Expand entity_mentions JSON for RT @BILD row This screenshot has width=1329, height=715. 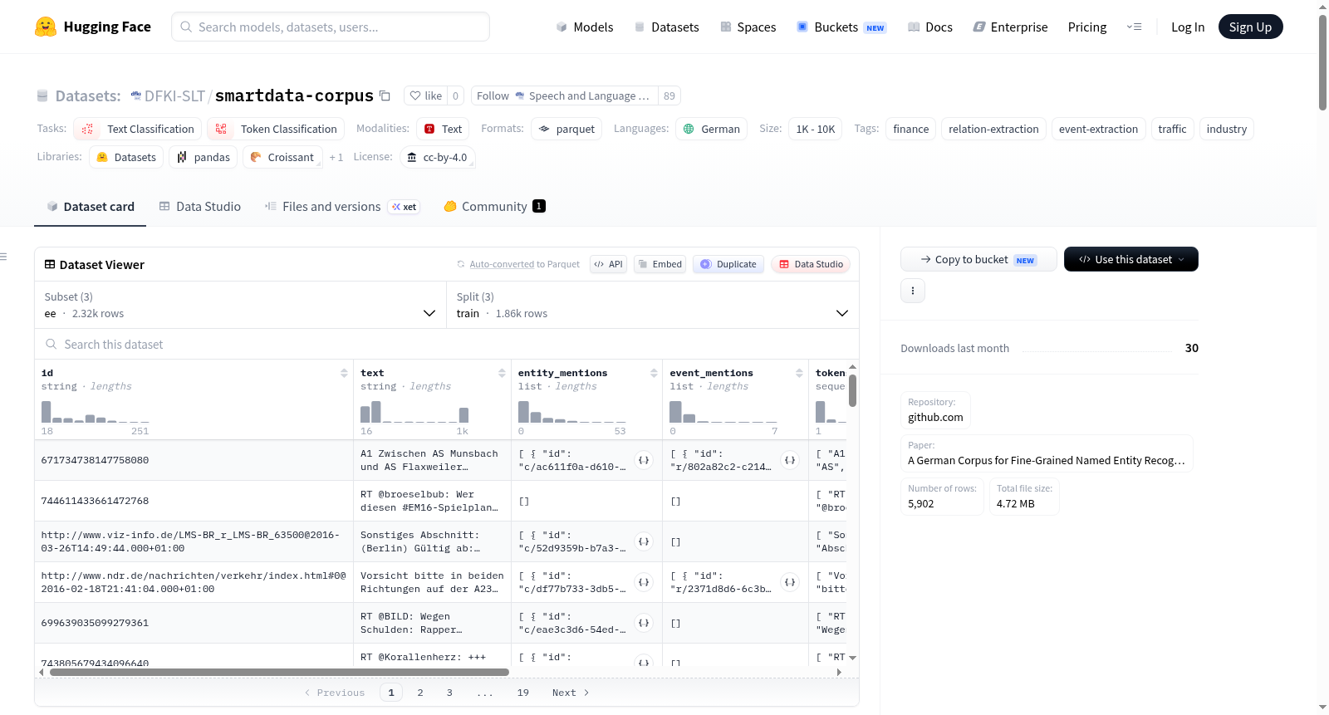coord(644,623)
